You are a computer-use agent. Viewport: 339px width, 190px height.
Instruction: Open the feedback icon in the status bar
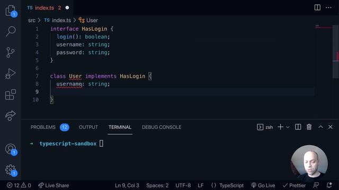click(x=316, y=185)
